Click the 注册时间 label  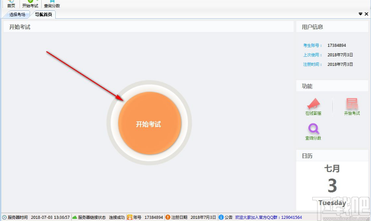312,64
